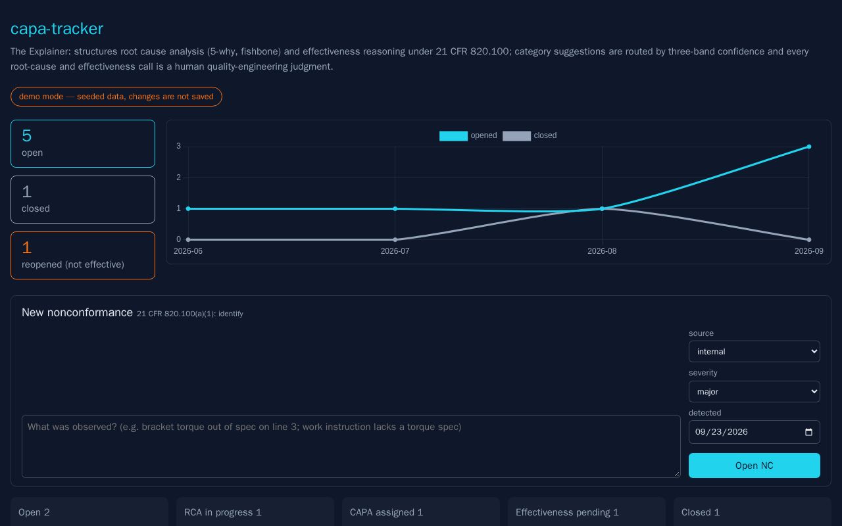The image size is (842, 526).
Task: Click the open count card showing 5
Action: pos(83,143)
